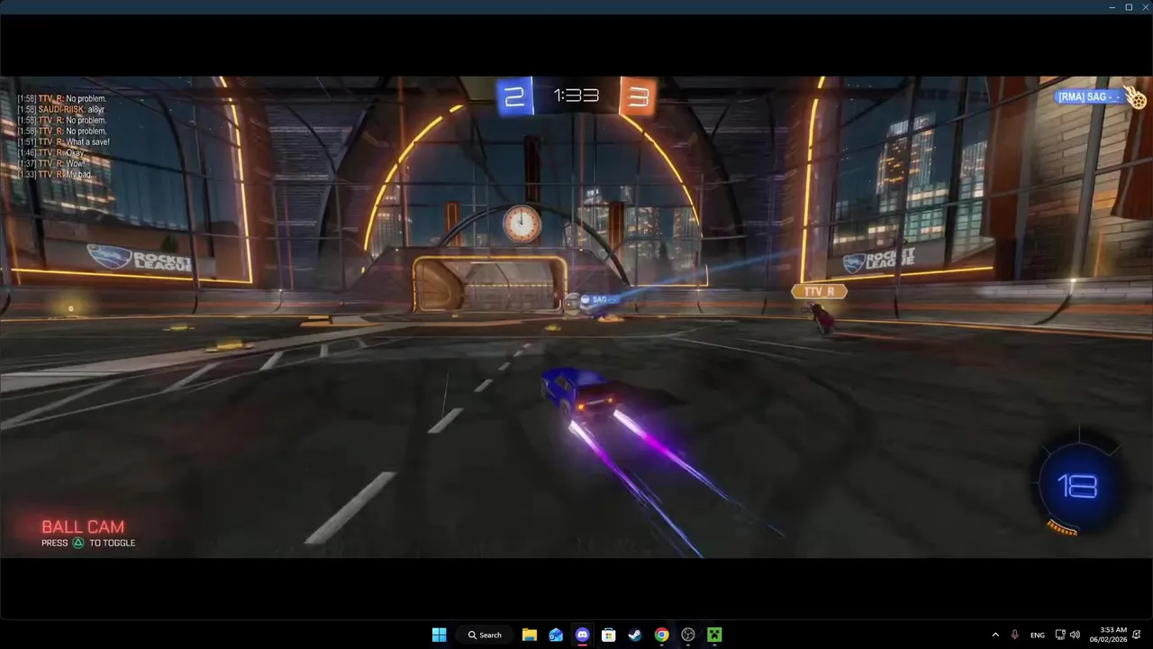
Task: Open the Minecraft taskbar icon
Action: coord(714,635)
